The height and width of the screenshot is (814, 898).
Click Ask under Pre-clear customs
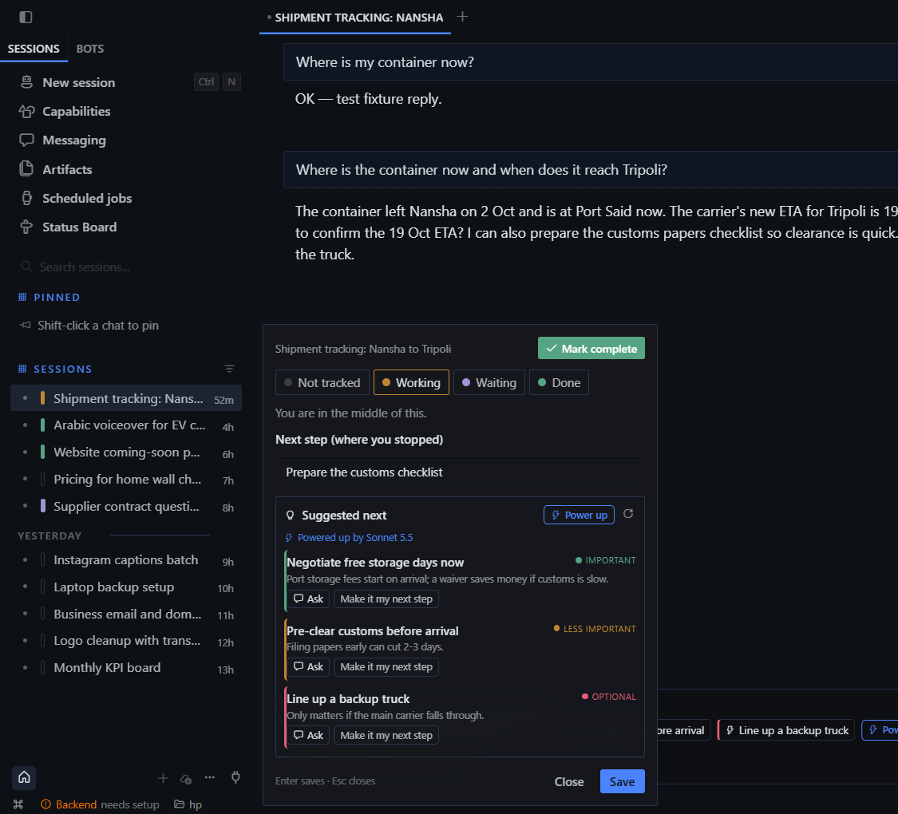308,667
